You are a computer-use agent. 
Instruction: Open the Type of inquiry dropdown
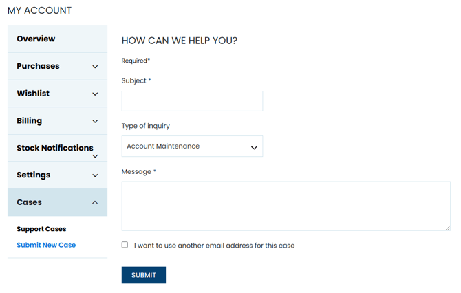(192, 146)
